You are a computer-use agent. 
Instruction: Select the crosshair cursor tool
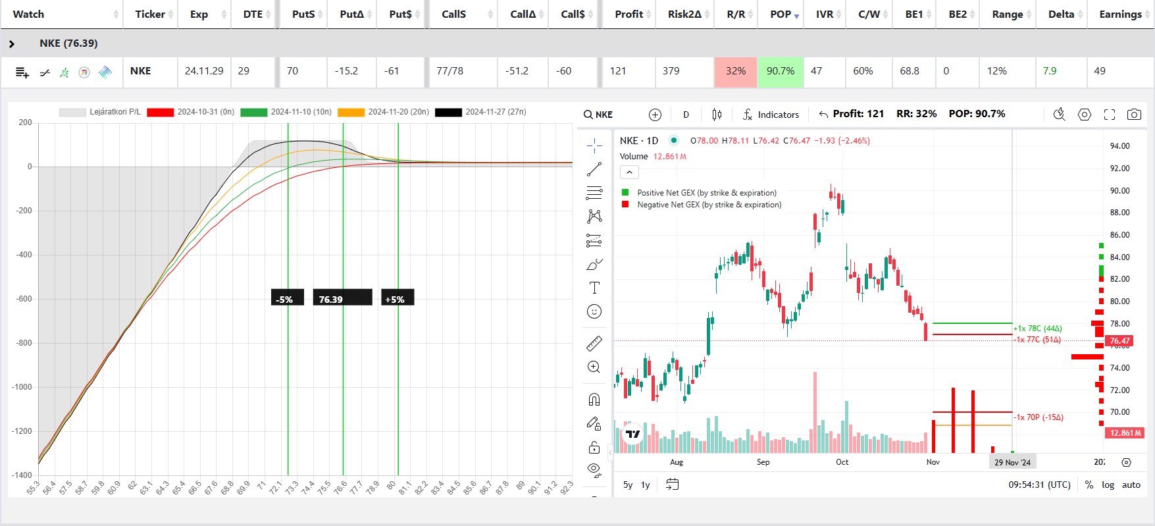tap(594, 145)
